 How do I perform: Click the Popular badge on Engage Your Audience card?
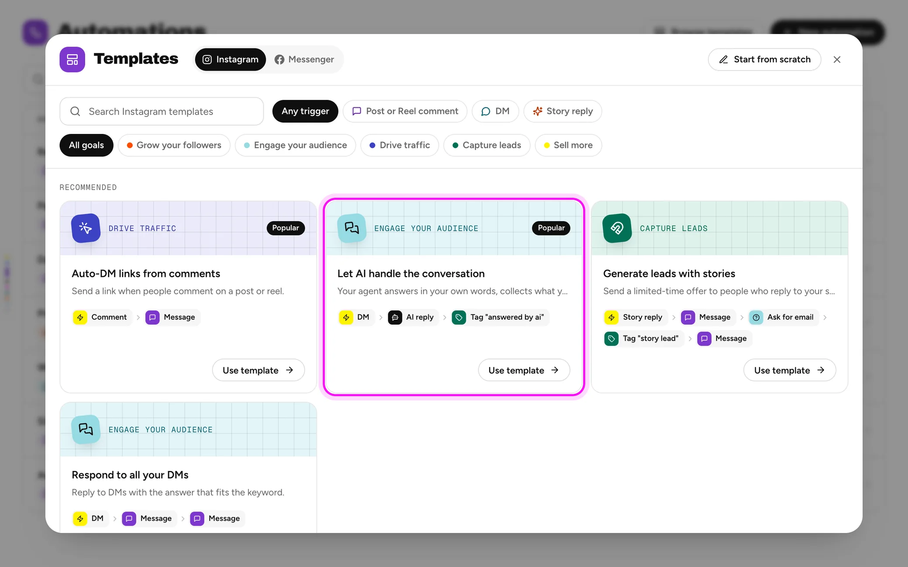coord(551,228)
